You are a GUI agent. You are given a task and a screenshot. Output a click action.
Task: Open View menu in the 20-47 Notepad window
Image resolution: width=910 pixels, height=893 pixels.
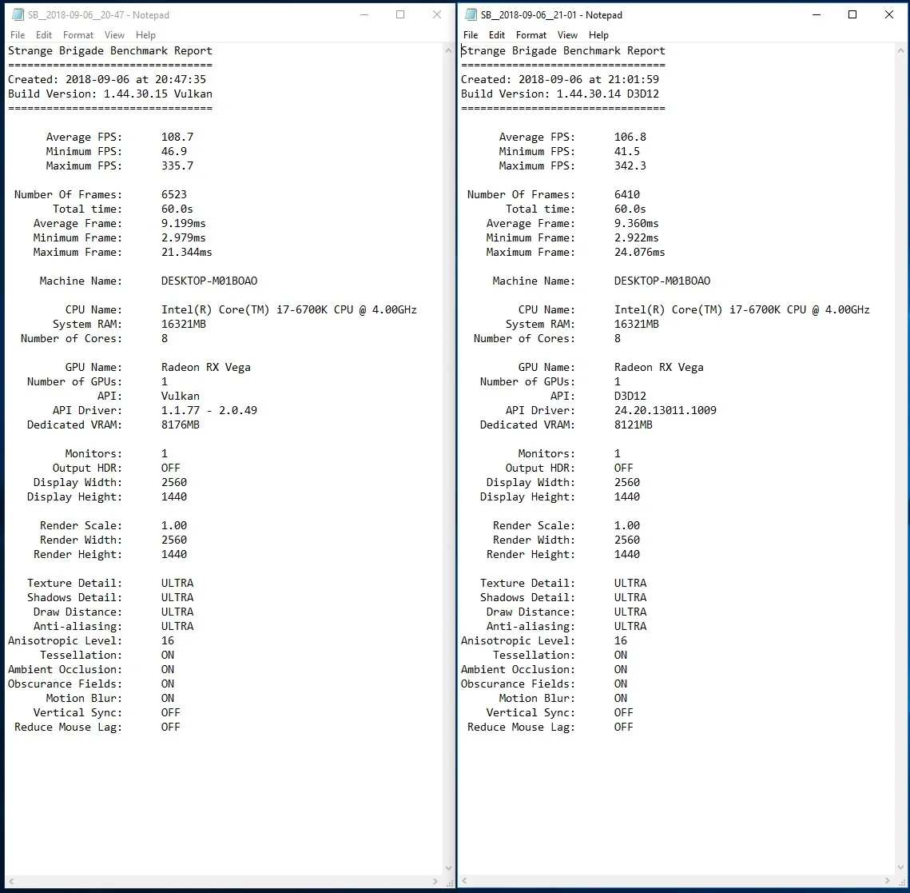[114, 35]
